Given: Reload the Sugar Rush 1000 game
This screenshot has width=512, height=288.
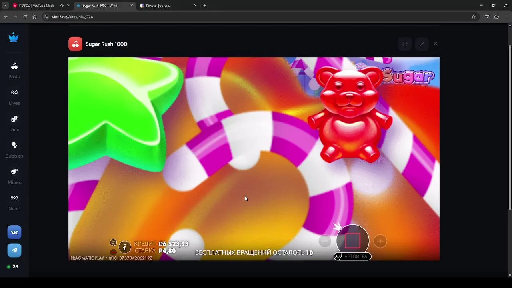Looking at the screenshot, I should [x=405, y=44].
